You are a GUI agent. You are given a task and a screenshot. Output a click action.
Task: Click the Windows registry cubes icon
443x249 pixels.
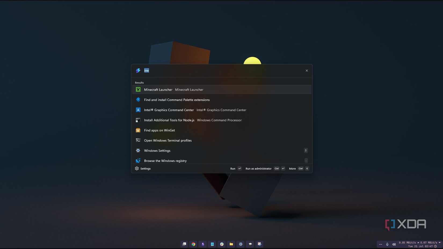point(138,161)
